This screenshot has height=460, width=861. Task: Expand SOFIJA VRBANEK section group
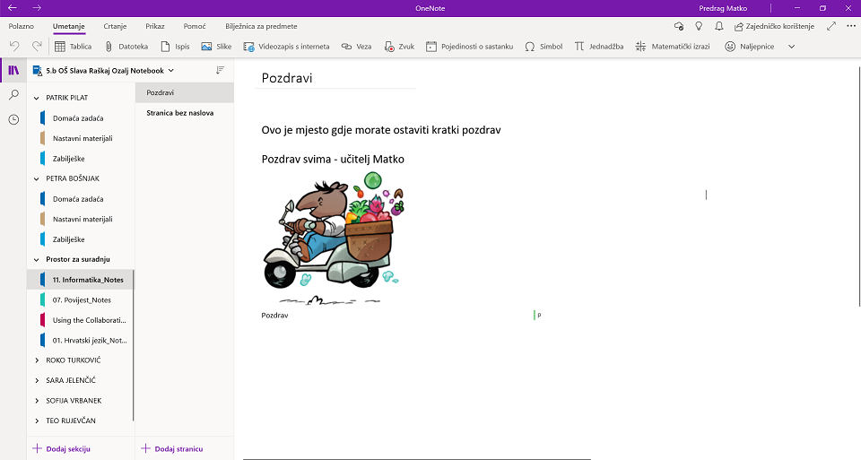(x=37, y=401)
